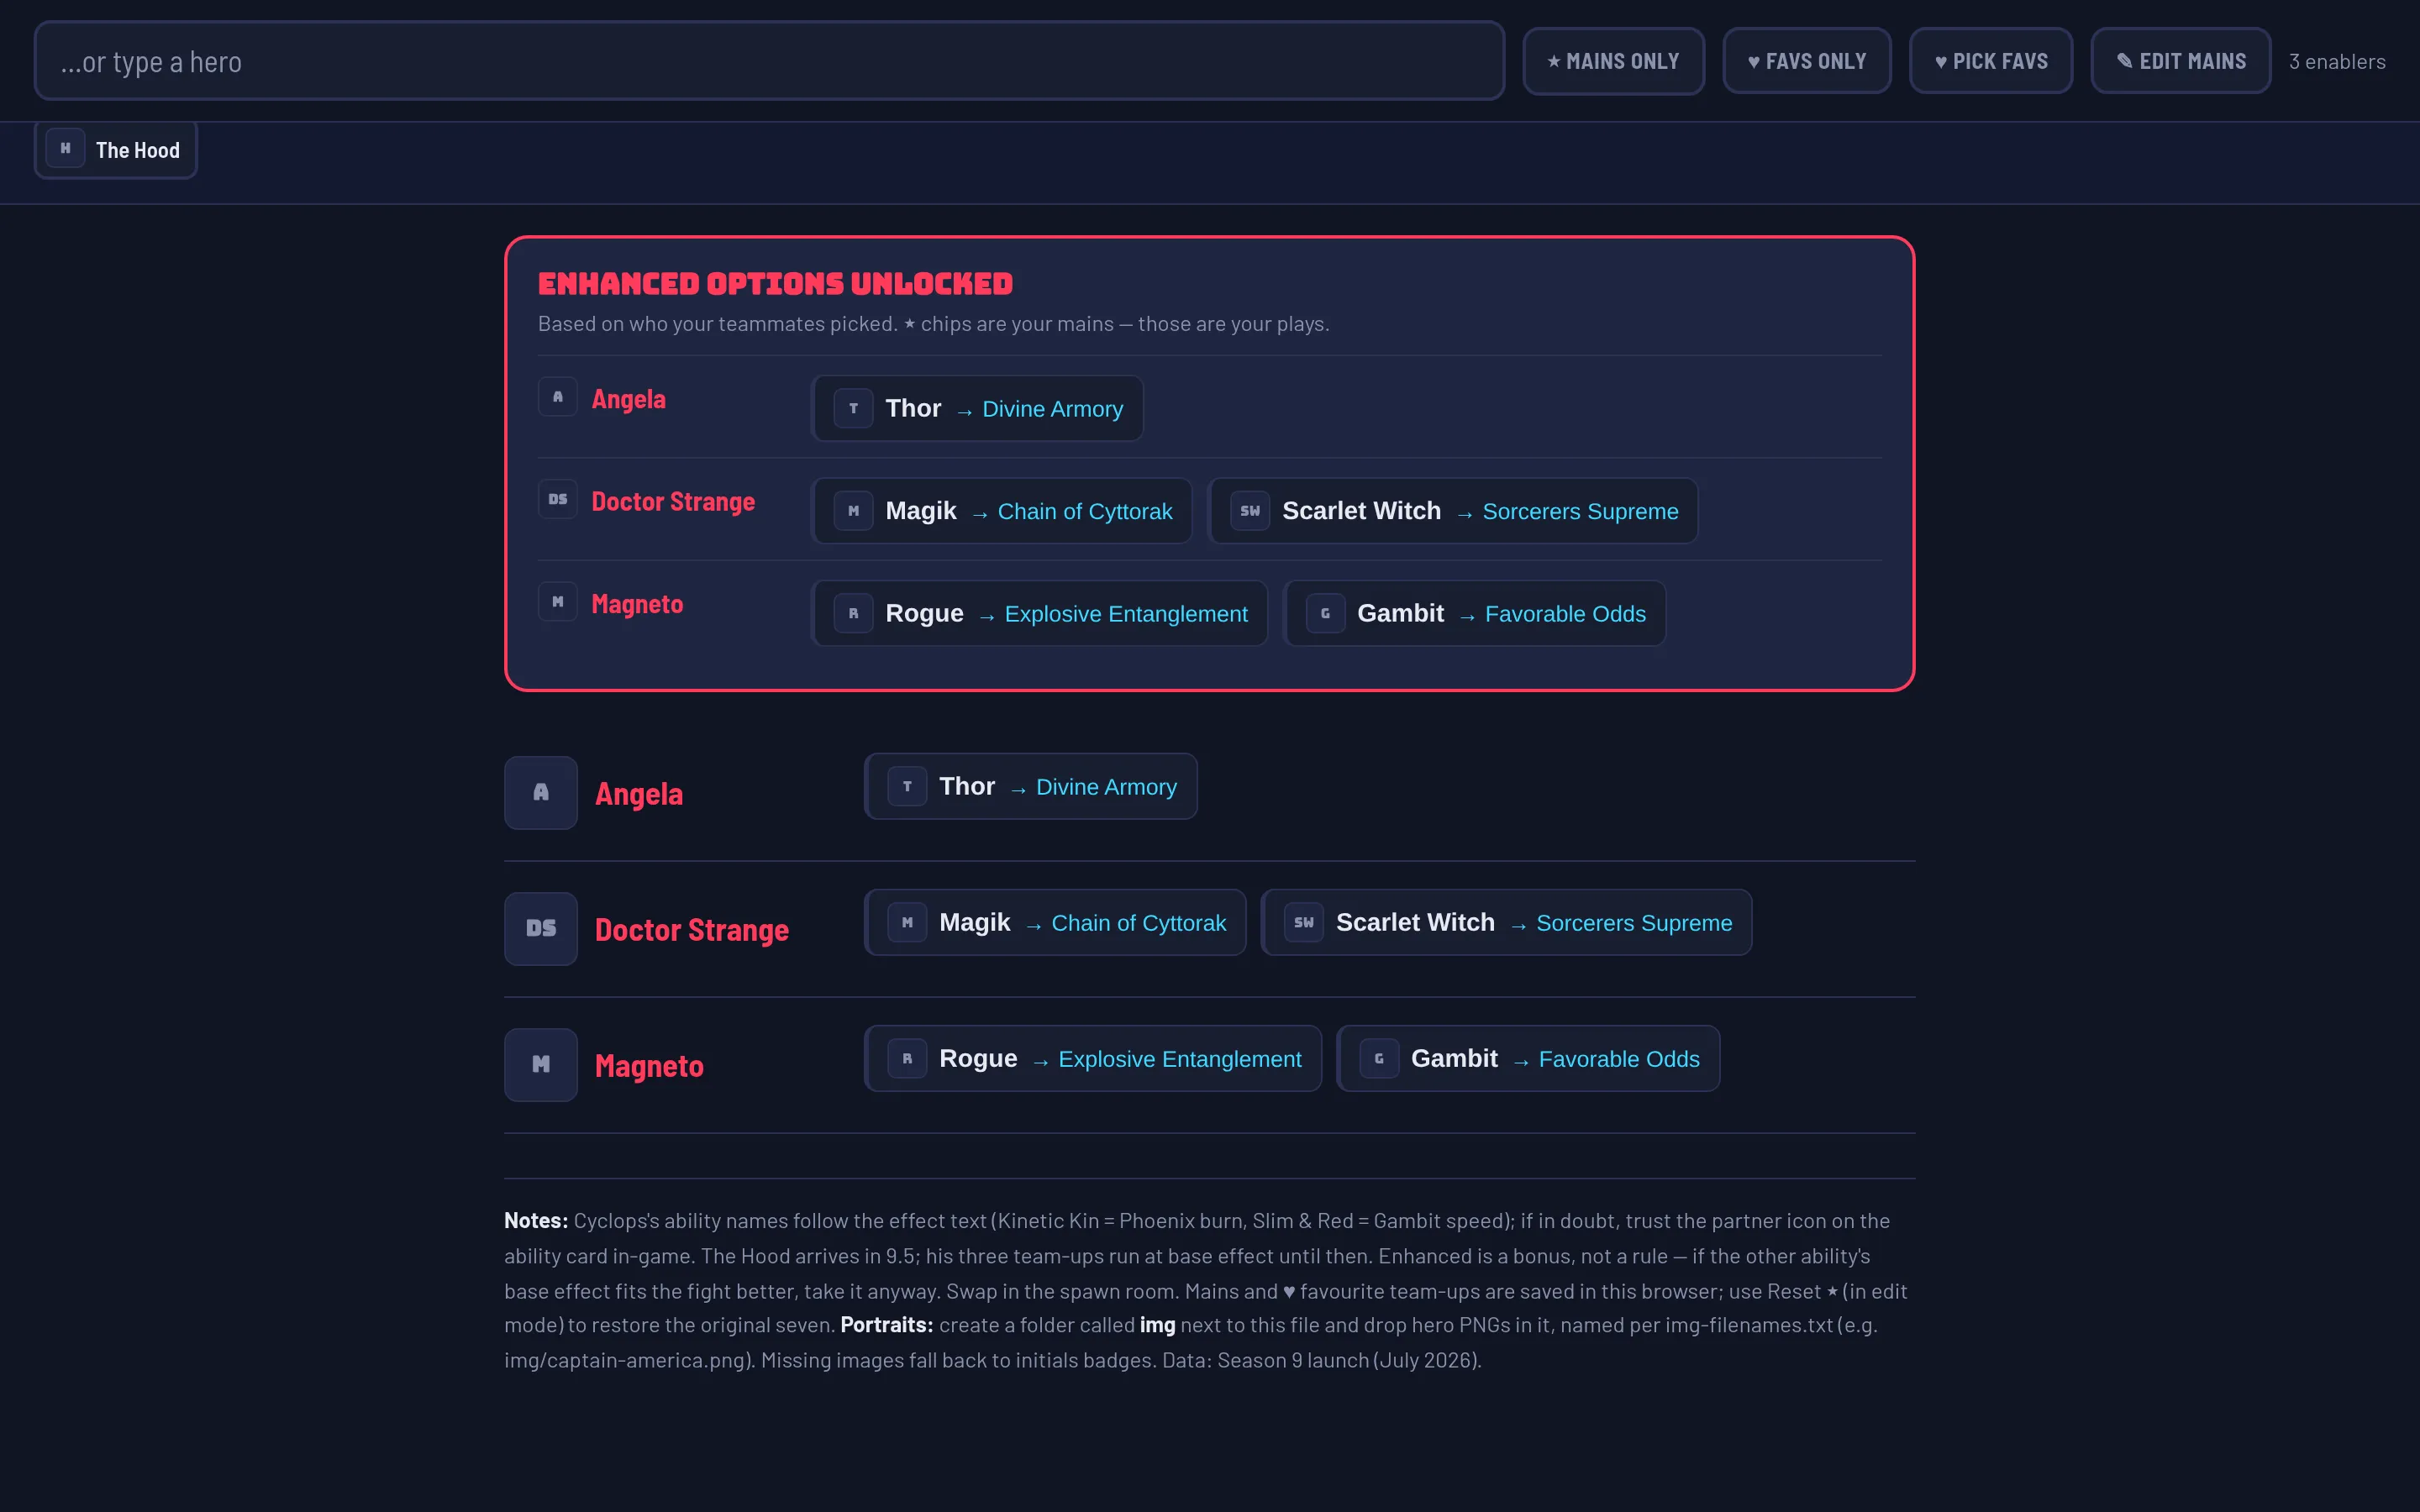Select Magik Chain of Cyttorak in Enhanced panel
Viewport: 2420px width, 1512px height.
click(x=1002, y=511)
